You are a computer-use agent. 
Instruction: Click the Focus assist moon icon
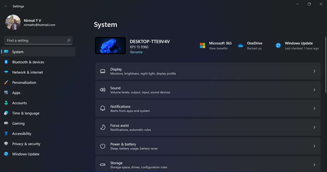103,127
